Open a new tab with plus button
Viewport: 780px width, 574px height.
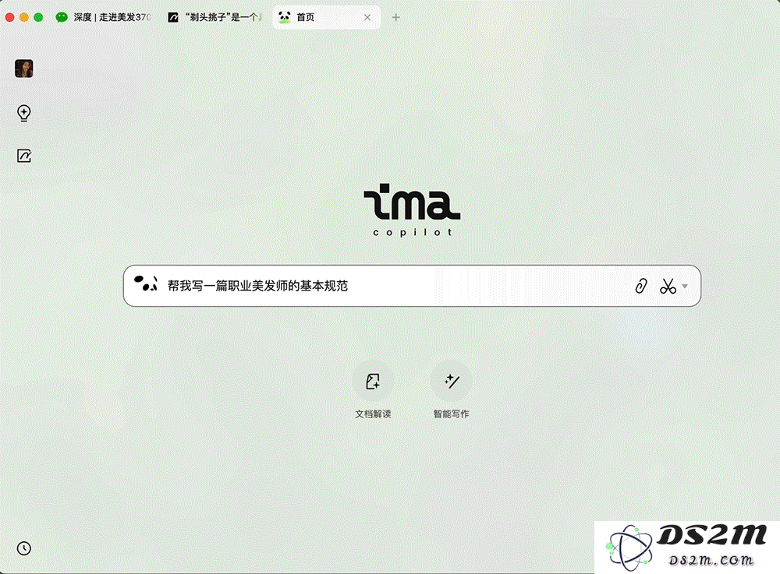pyautogui.click(x=396, y=17)
